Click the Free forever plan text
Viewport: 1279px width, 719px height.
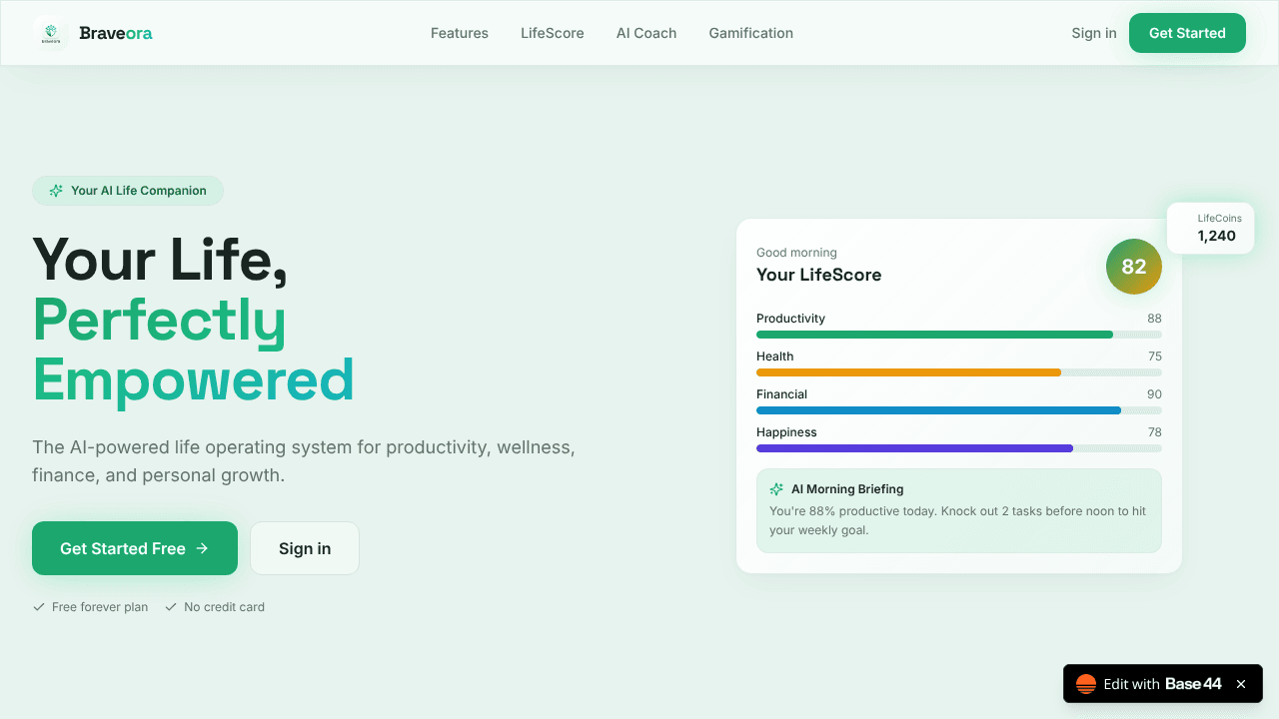[x=100, y=607]
